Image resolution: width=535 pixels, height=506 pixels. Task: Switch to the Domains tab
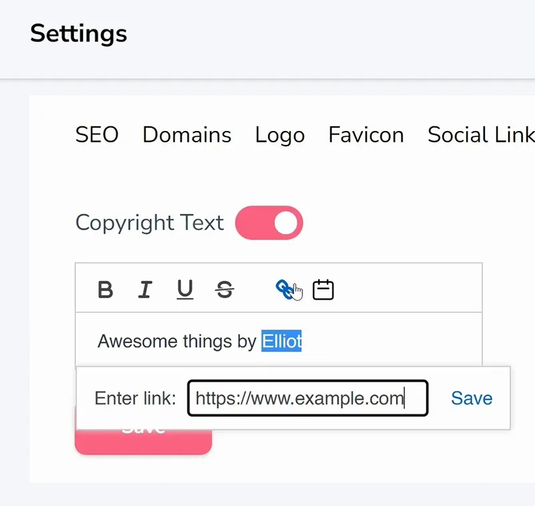click(187, 134)
